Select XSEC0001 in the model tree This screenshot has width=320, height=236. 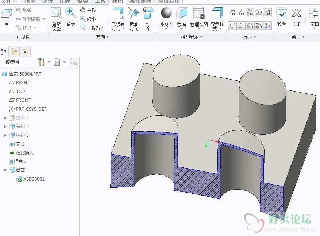tap(34, 179)
